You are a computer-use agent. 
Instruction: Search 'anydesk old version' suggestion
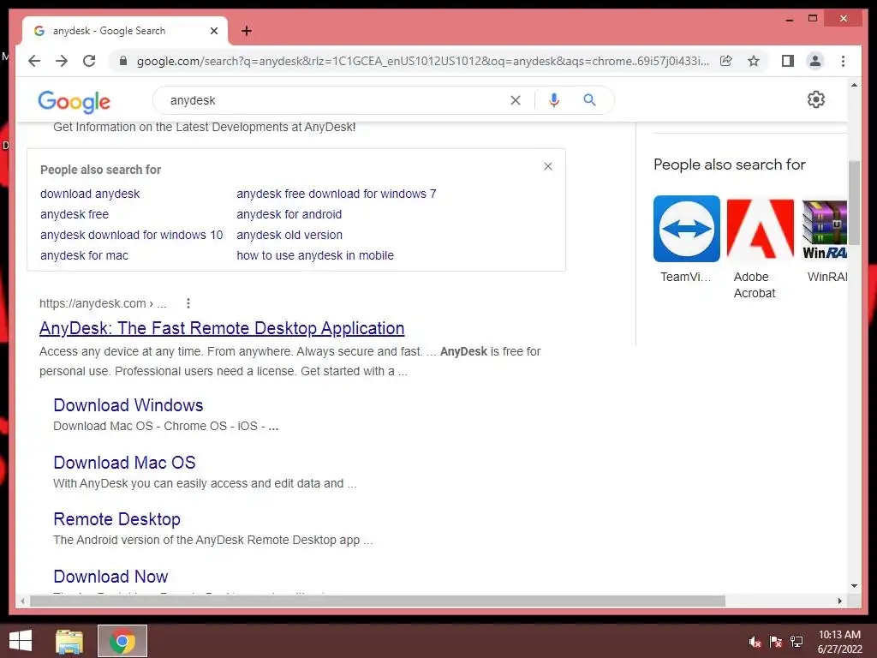pos(289,235)
